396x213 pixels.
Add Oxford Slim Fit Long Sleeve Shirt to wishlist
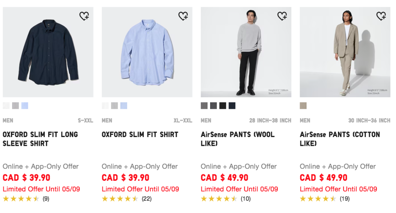(x=84, y=16)
